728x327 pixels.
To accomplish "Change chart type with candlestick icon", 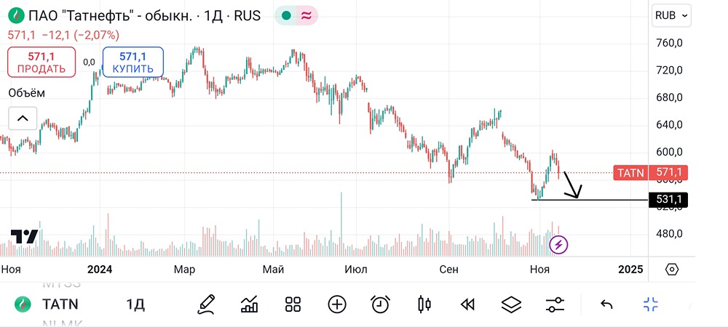I will [x=424, y=304].
